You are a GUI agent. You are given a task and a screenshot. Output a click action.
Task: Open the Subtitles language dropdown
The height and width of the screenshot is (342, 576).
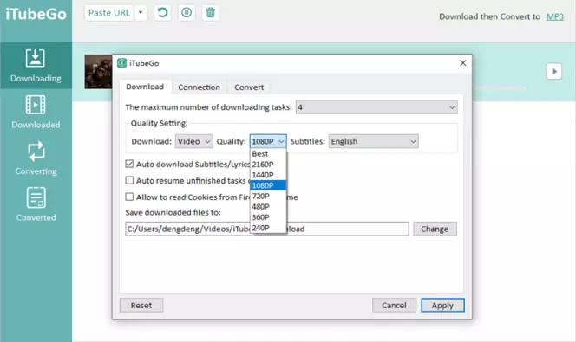coord(373,141)
